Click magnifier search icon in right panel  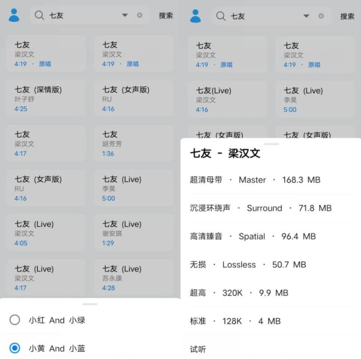tap(221, 16)
